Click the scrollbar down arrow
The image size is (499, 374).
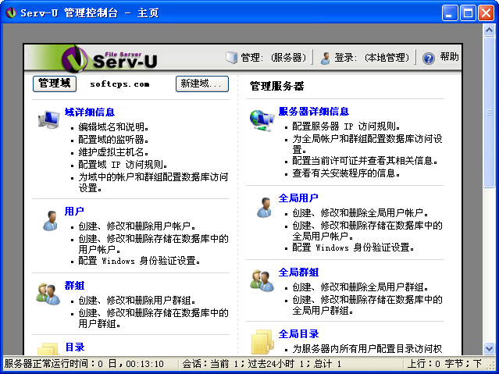tap(489, 348)
